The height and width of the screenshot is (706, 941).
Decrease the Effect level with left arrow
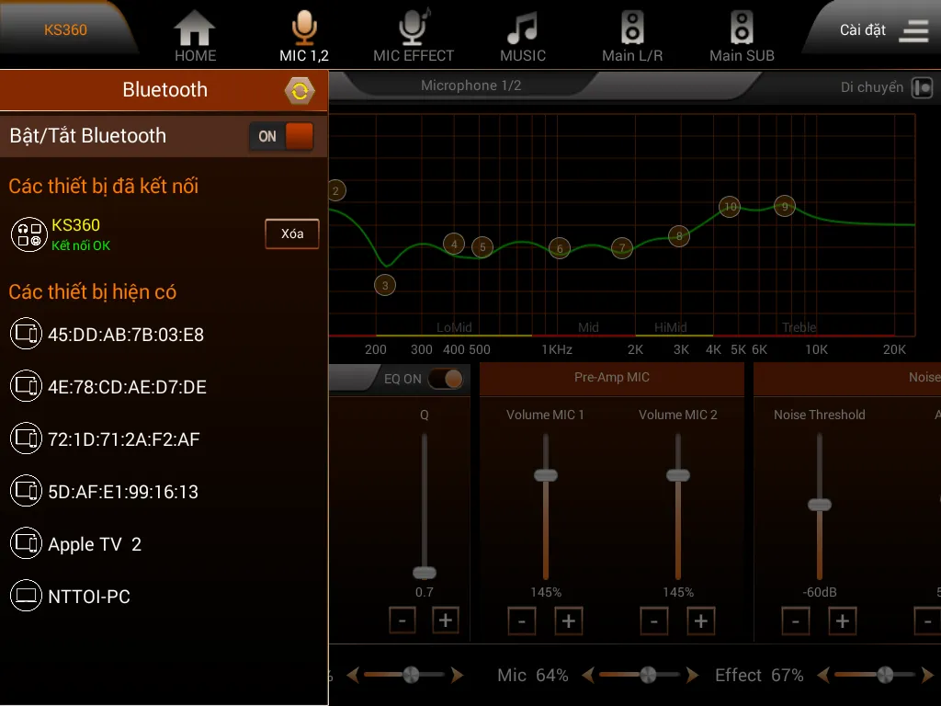tap(823, 676)
